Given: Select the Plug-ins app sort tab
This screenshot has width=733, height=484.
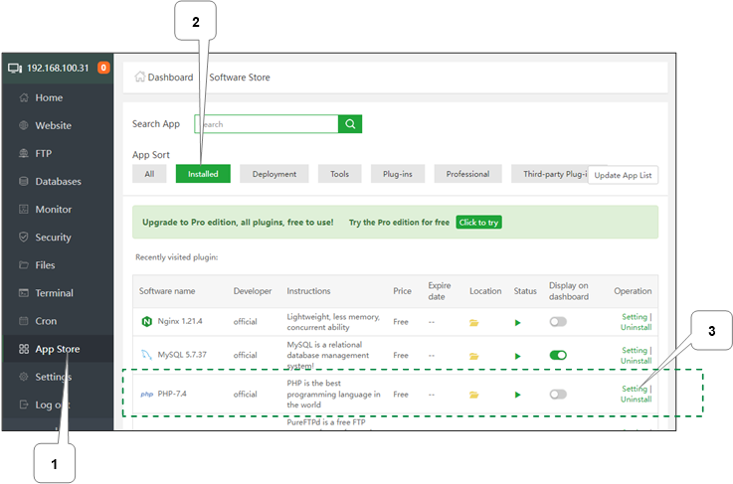Looking at the screenshot, I should [398, 174].
